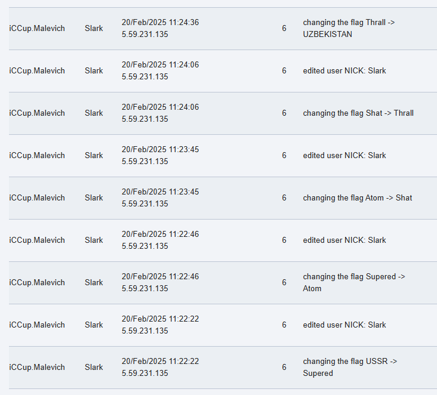Click the timestamp 20/Feb/2025 11:23:45 of flag change
This screenshot has width=437, height=395.
(x=160, y=192)
